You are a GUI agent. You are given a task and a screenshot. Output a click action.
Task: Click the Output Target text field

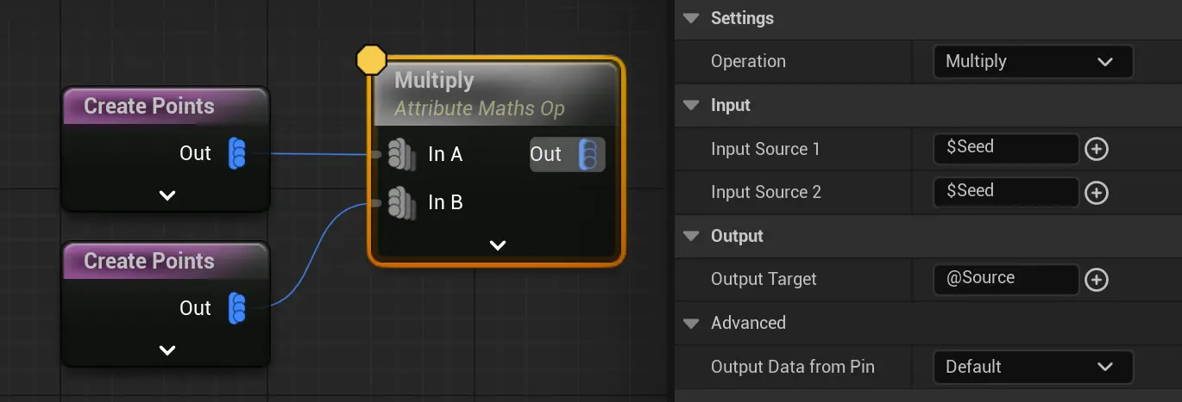click(1005, 279)
